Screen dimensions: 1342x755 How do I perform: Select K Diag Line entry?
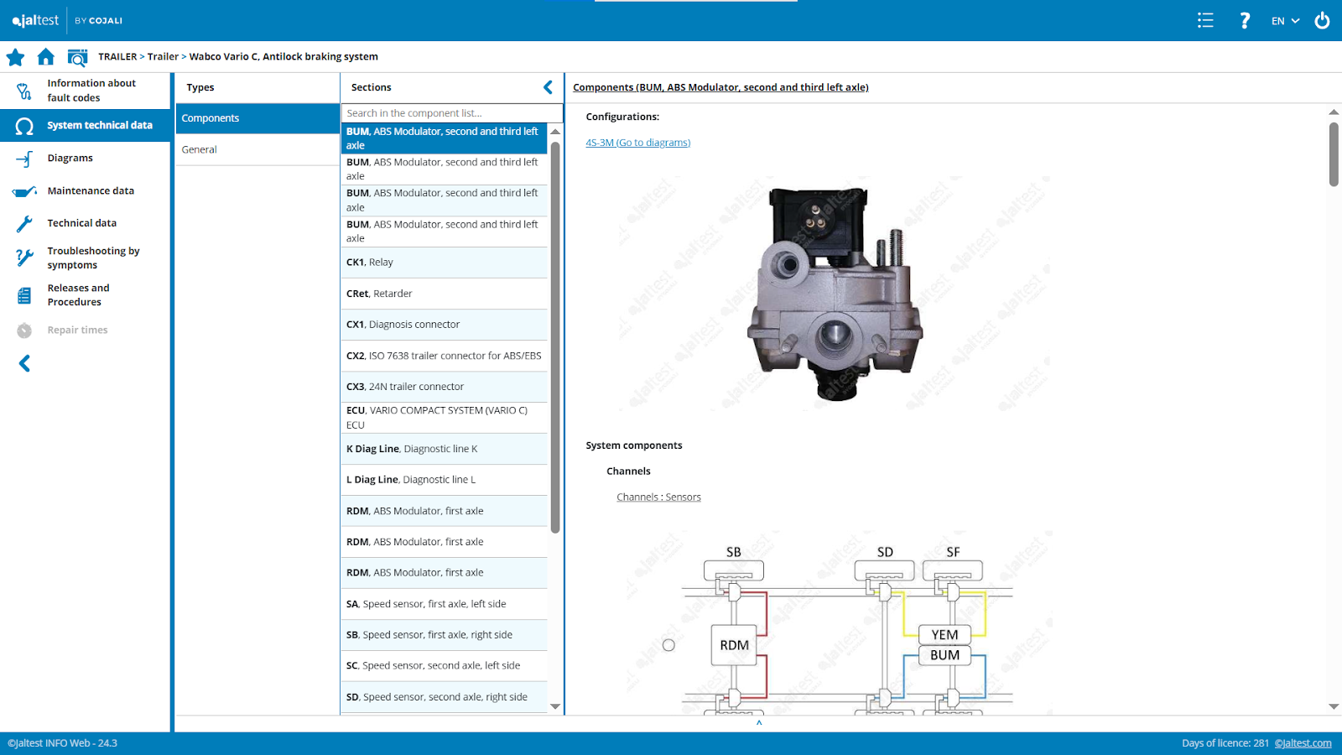[444, 449]
